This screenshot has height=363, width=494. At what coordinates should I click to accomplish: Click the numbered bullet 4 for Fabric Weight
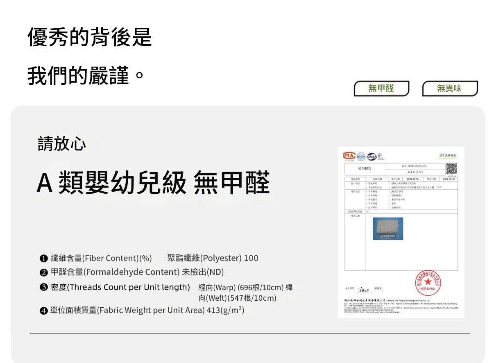pos(43,311)
